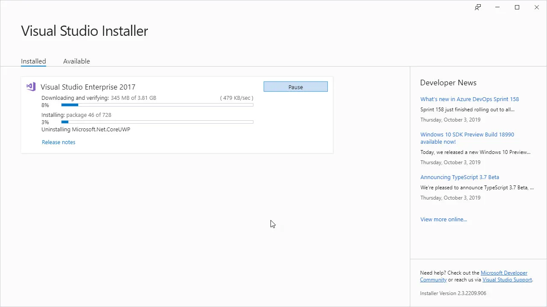Open Windows 10 SDK Preview Build 18990 article
Screen dimensions: 547x307
[468, 138]
